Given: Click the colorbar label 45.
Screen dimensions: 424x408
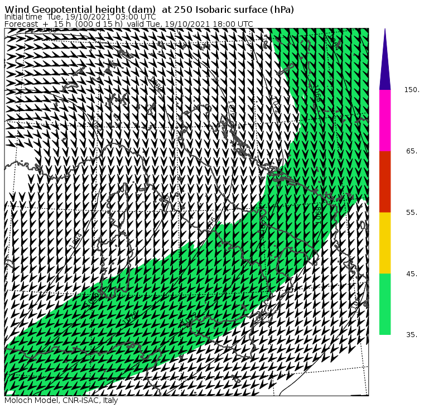Looking at the screenshot, I should point(412,274).
